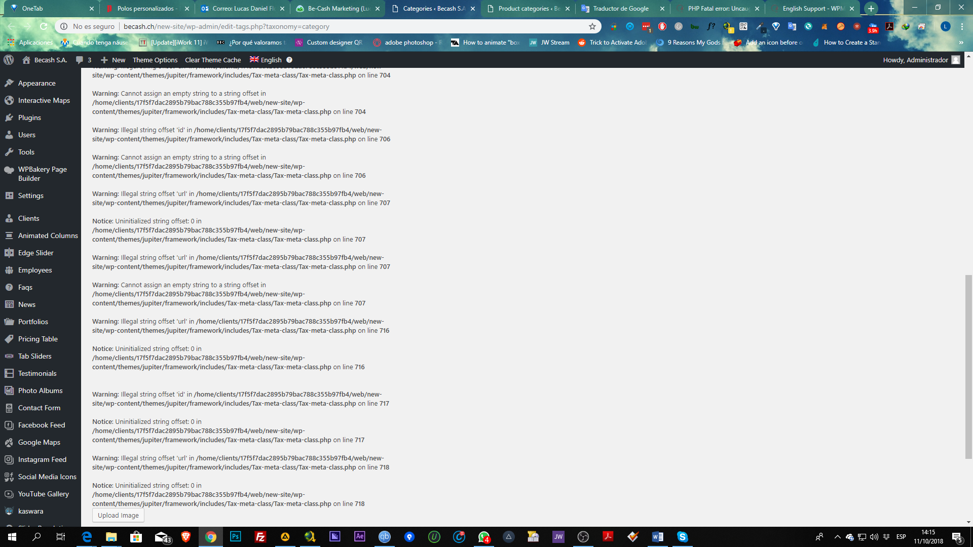Screen dimensions: 973x547
Task: Open the comments bubble showing 3
Action: pos(82,60)
